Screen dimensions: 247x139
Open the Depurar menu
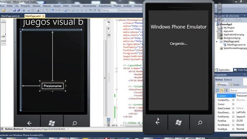point(47,6)
